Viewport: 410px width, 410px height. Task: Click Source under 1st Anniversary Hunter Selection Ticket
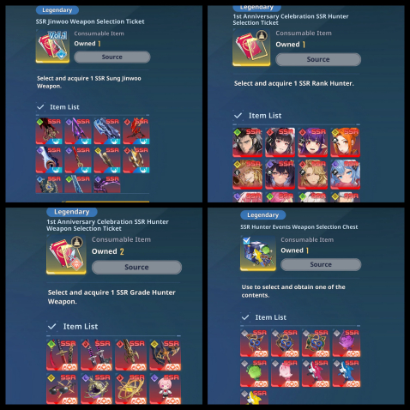[x=318, y=59]
